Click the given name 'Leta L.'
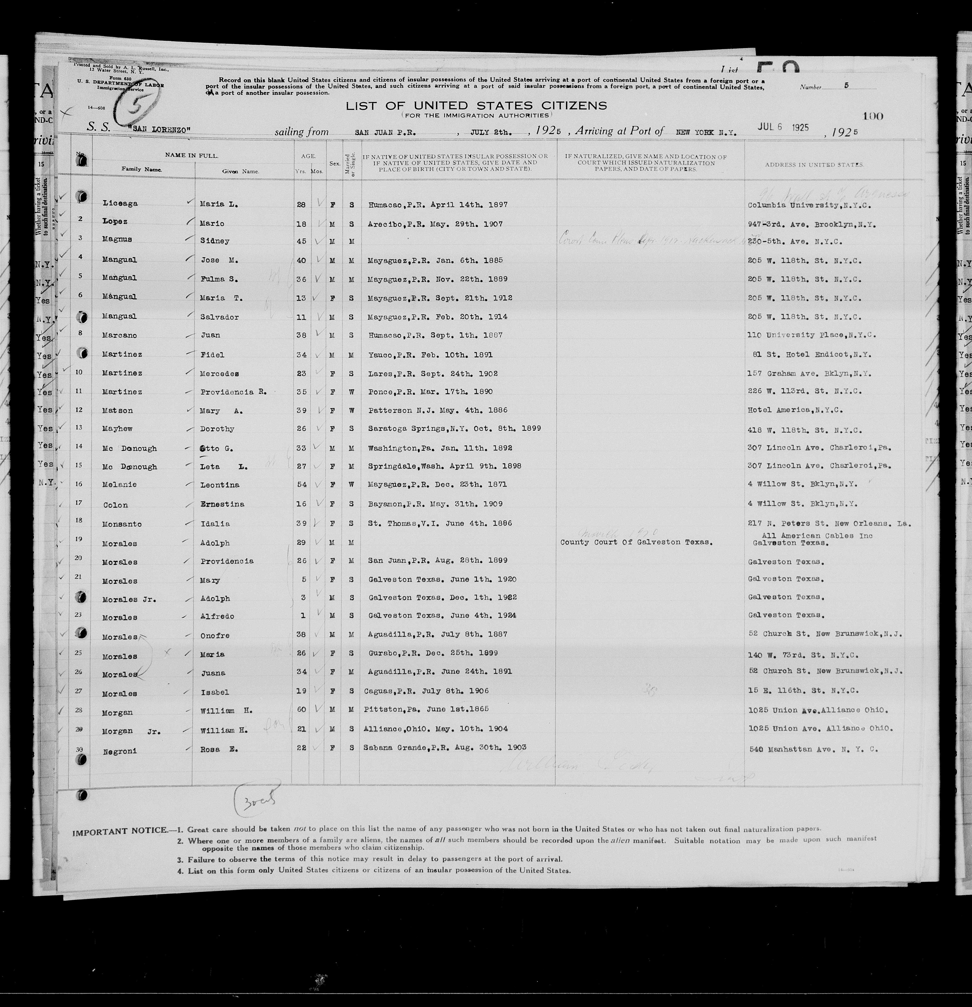 pos(224,467)
